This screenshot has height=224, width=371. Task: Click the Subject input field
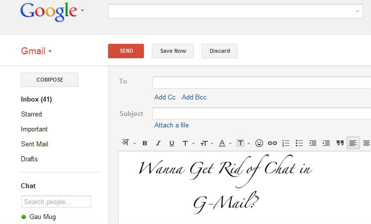[261, 113]
